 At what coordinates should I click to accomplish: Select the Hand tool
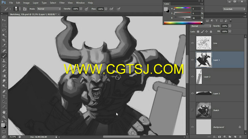pos(4,112)
